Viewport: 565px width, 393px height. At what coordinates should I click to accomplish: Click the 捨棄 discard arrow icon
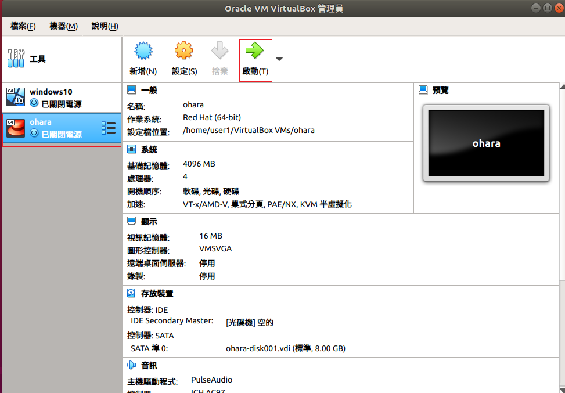tap(220, 51)
